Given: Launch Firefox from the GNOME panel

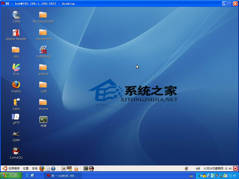Looking at the screenshot, I should tap(42, 168).
